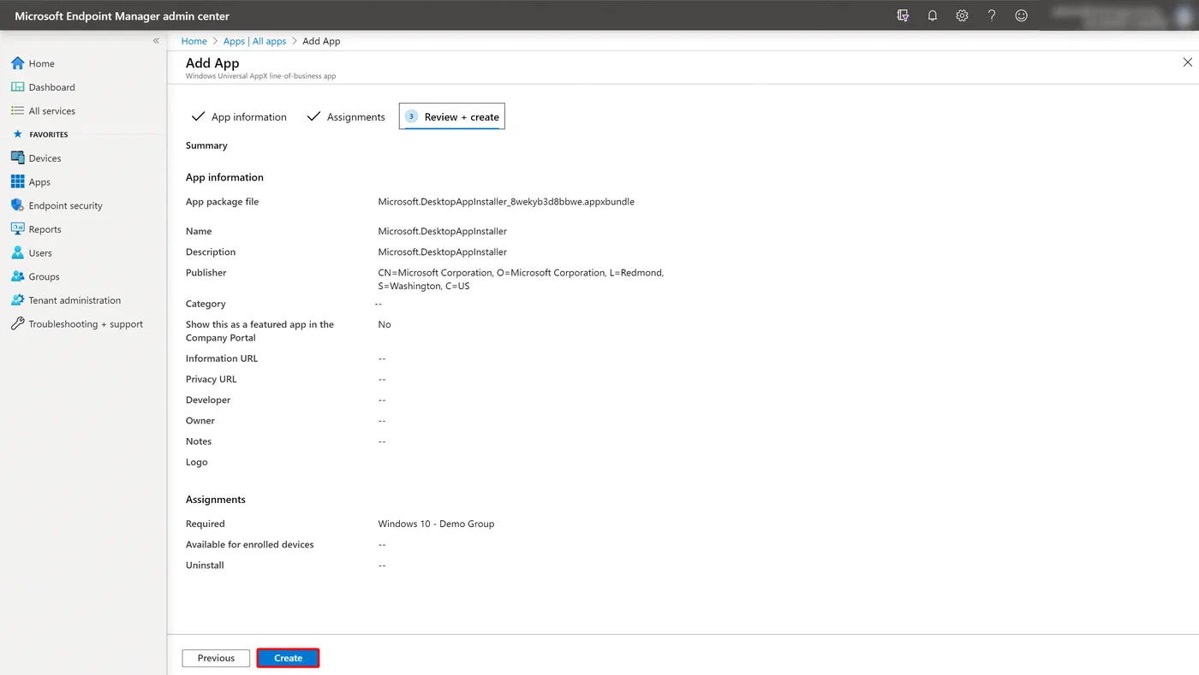Click the Endpoint security shield icon
The width and height of the screenshot is (1199, 675).
coord(17,206)
